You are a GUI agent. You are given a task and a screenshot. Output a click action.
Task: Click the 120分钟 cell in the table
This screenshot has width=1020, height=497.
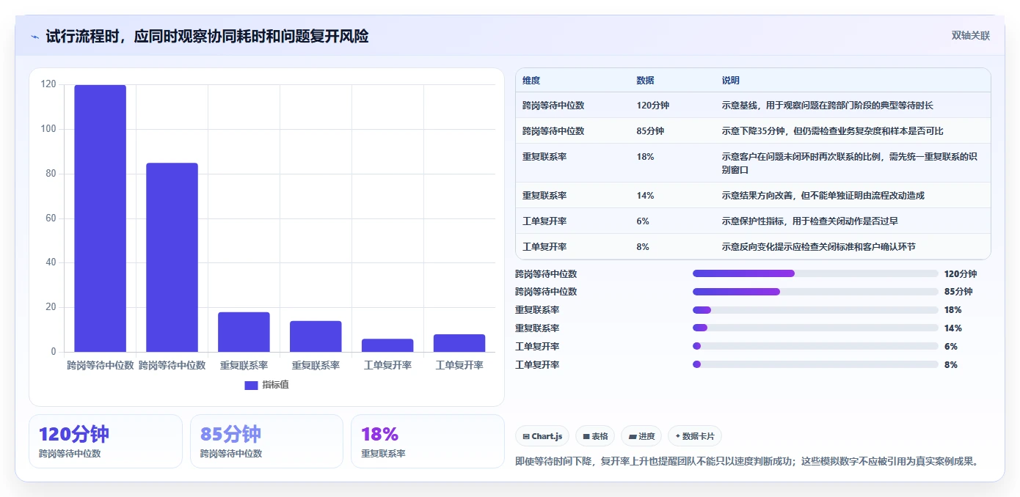(653, 106)
